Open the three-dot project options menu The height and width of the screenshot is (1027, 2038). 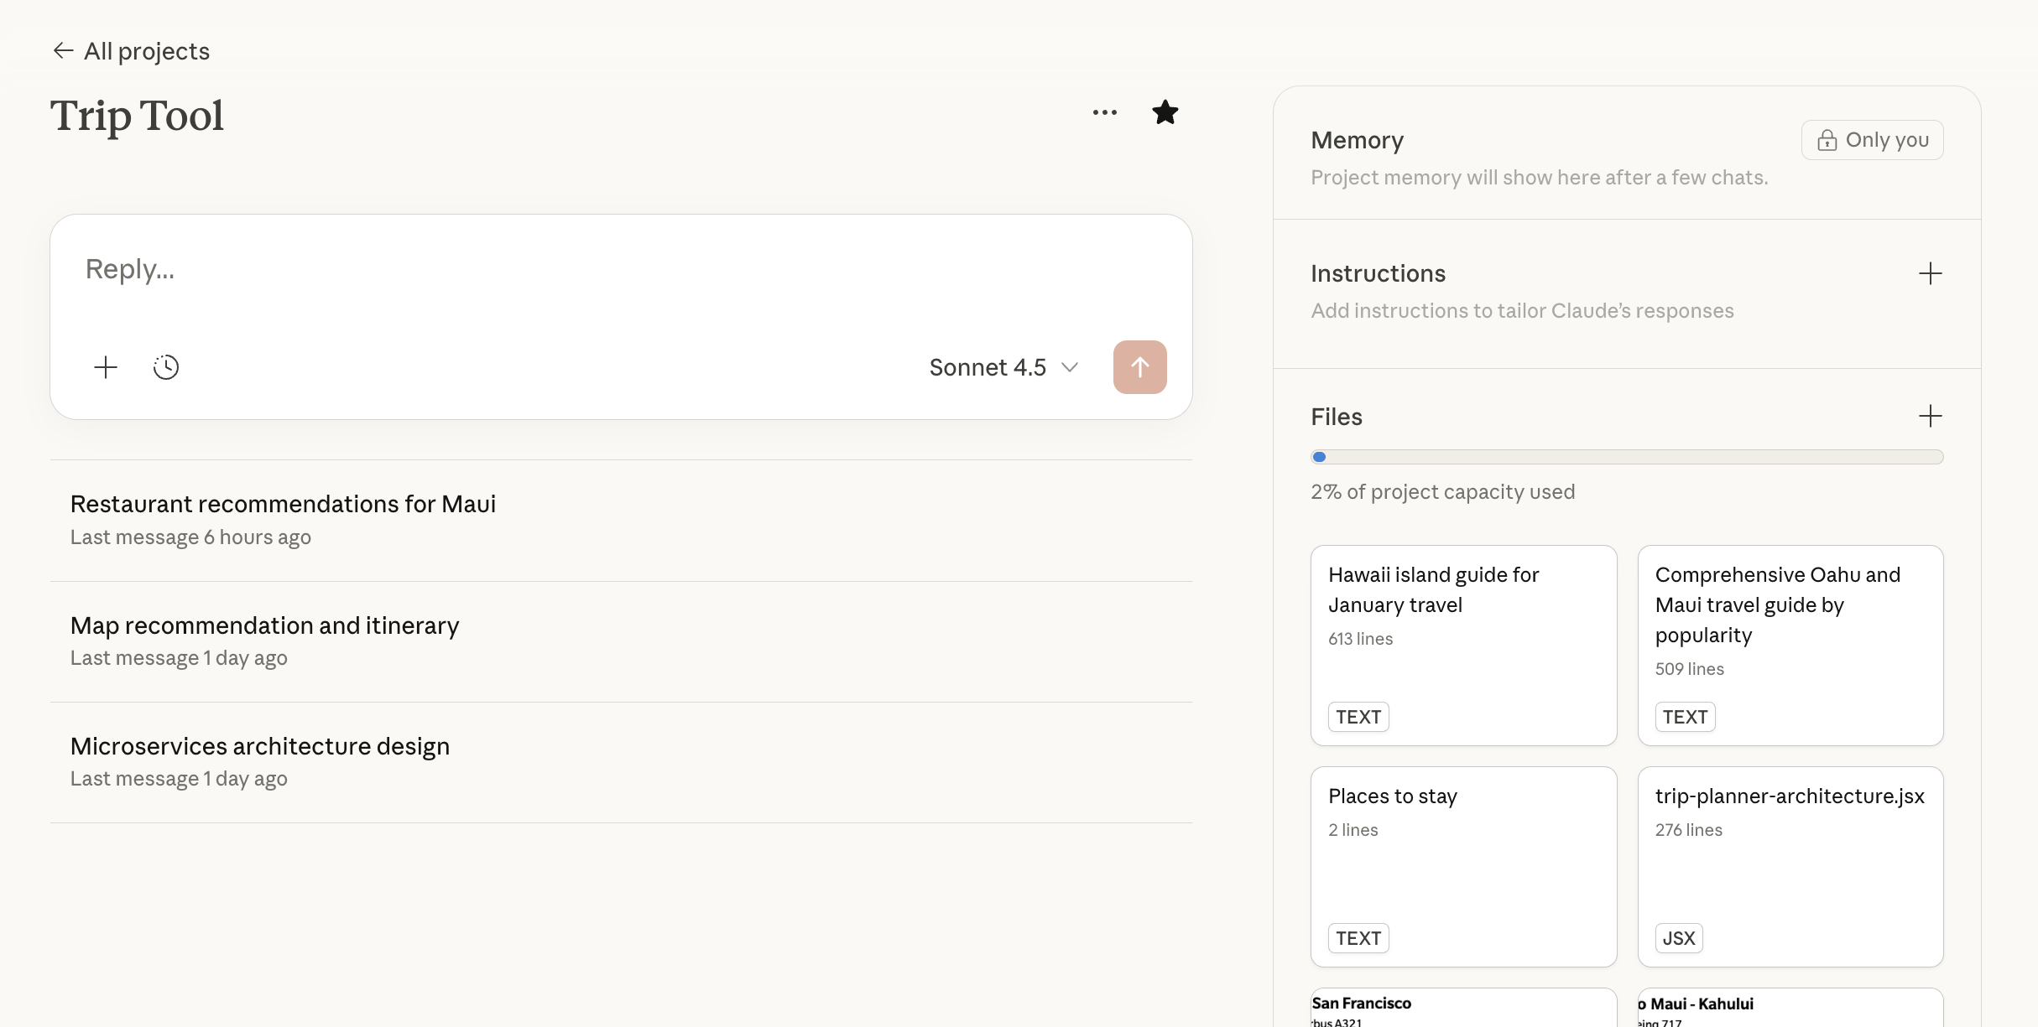tap(1104, 112)
